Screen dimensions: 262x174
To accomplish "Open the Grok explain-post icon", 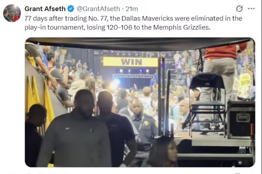I will coord(239,9).
